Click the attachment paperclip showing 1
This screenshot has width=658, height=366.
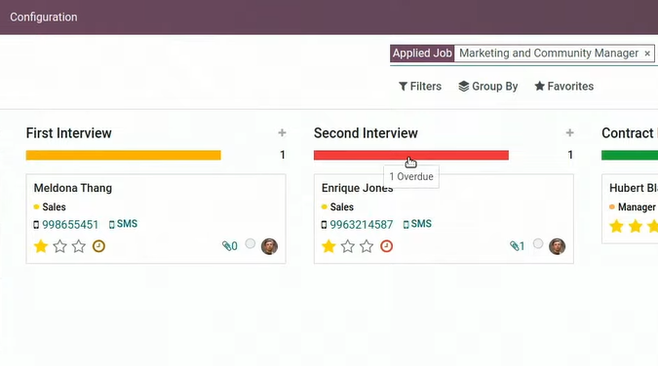(517, 246)
